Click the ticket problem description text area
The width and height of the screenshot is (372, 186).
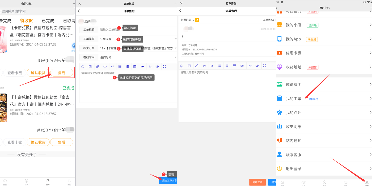tap(128, 86)
